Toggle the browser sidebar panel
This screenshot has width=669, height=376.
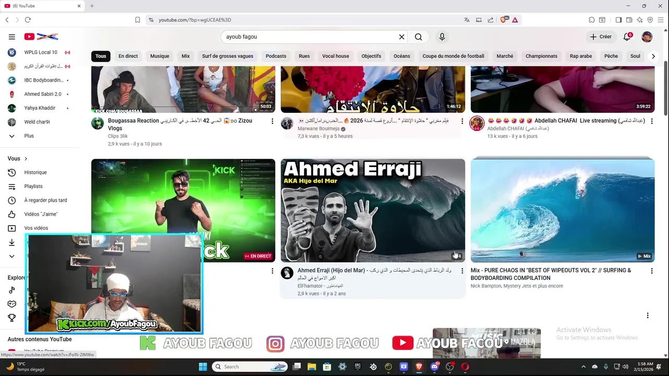pyautogui.click(x=618, y=20)
